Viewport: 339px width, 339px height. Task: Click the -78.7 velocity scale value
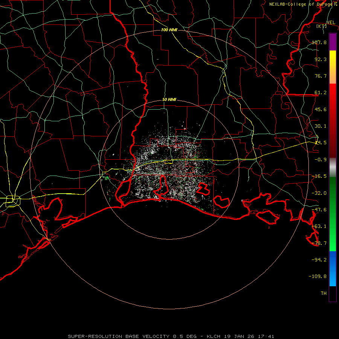(319, 243)
